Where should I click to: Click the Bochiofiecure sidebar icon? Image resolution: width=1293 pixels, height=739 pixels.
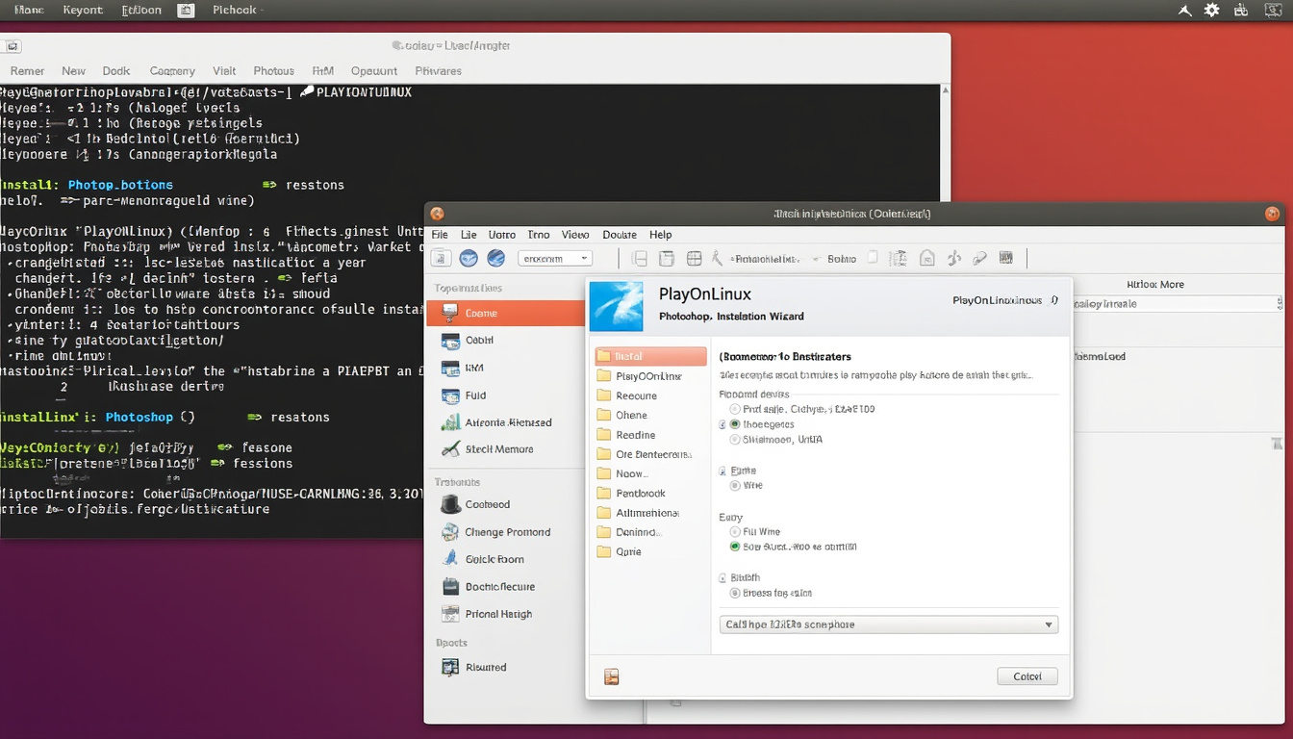pyautogui.click(x=450, y=586)
